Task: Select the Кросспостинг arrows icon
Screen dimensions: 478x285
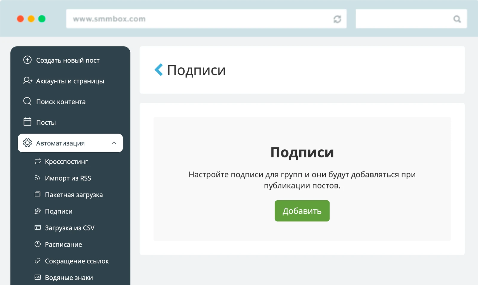Action: point(37,161)
